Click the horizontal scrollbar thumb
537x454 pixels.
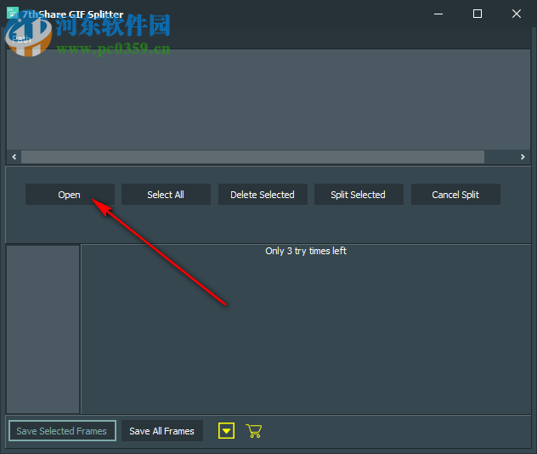tap(252, 157)
